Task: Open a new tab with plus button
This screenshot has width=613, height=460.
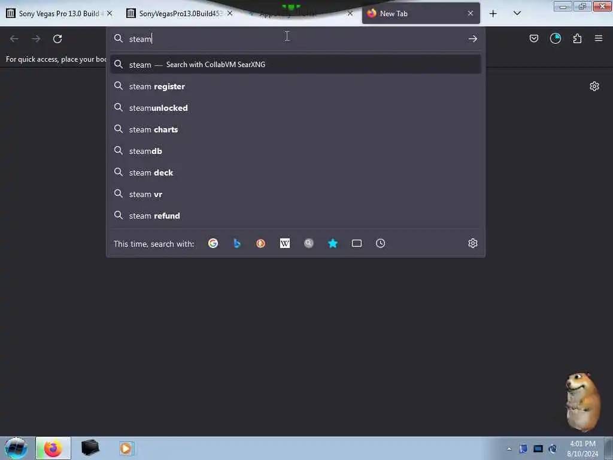Action: (x=493, y=14)
